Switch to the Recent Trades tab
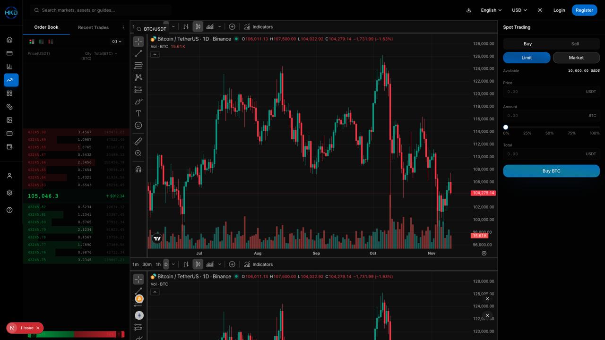Image resolution: width=605 pixels, height=340 pixels. coord(93,27)
